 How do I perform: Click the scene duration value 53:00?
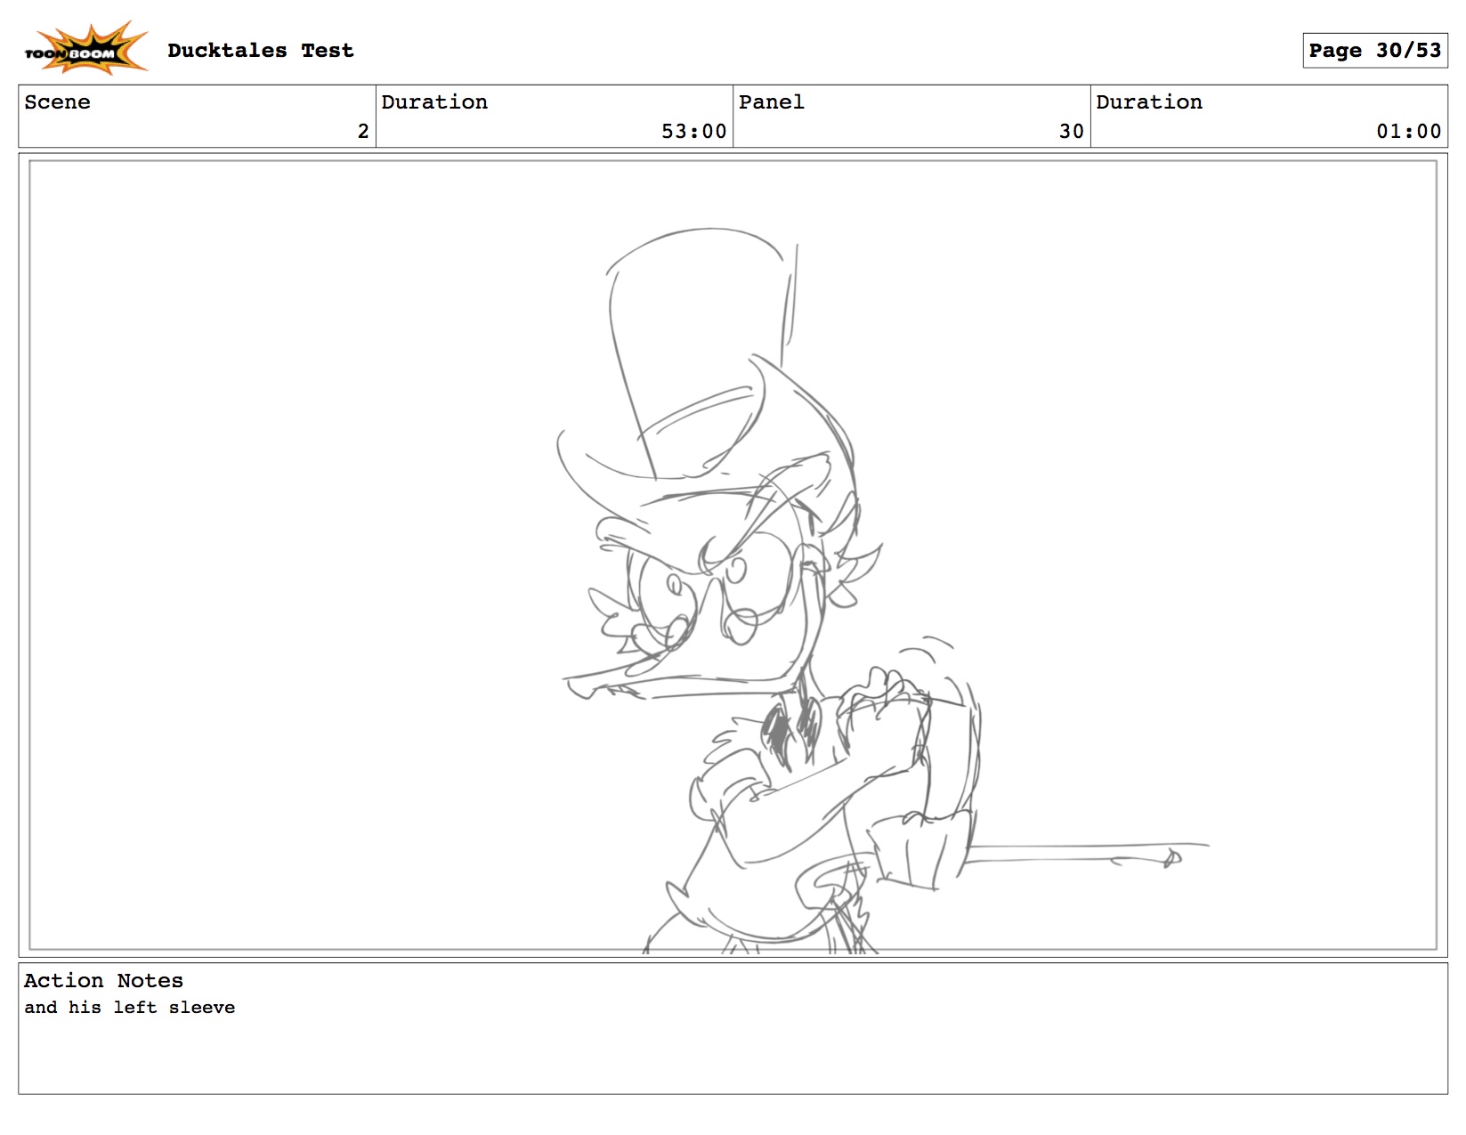click(x=693, y=132)
